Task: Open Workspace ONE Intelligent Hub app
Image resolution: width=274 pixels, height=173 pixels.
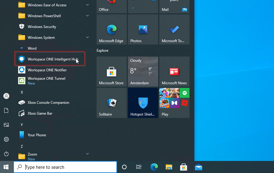Action: pos(50,59)
